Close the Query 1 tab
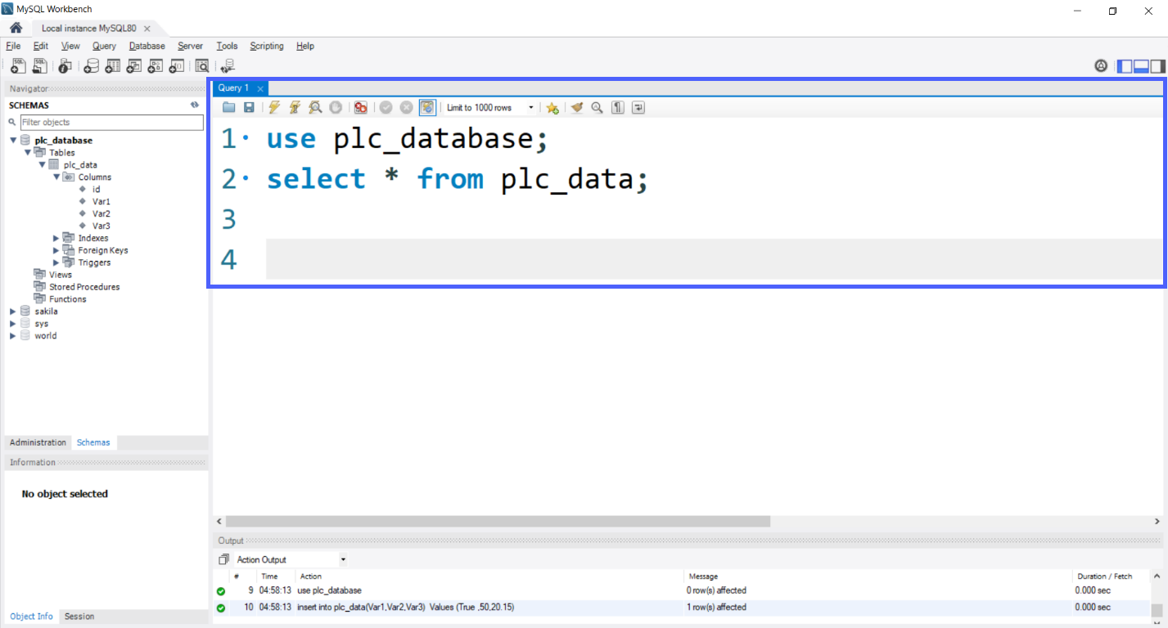The height and width of the screenshot is (628, 1168). point(260,88)
